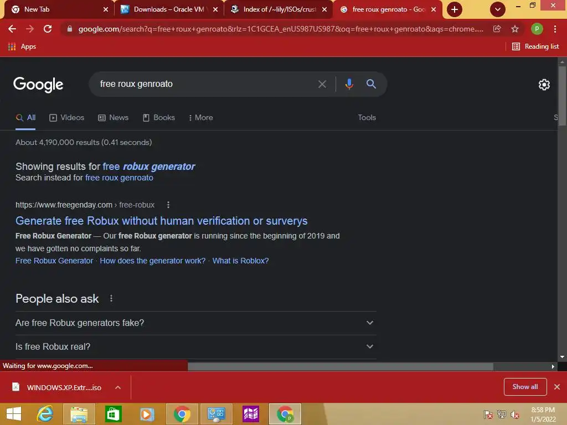The image size is (567, 425).
Task: Open the purple app taskbar icon
Action: click(x=251, y=414)
